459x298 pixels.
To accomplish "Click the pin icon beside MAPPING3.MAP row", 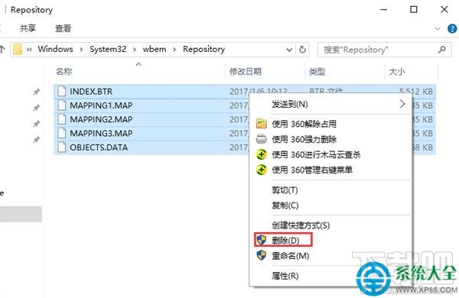I will (x=36, y=140).
